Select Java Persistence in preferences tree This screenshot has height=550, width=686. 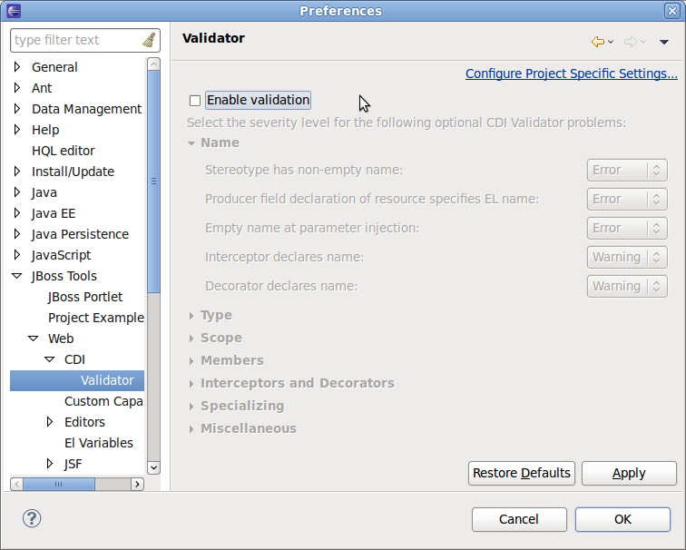(80, 234)
